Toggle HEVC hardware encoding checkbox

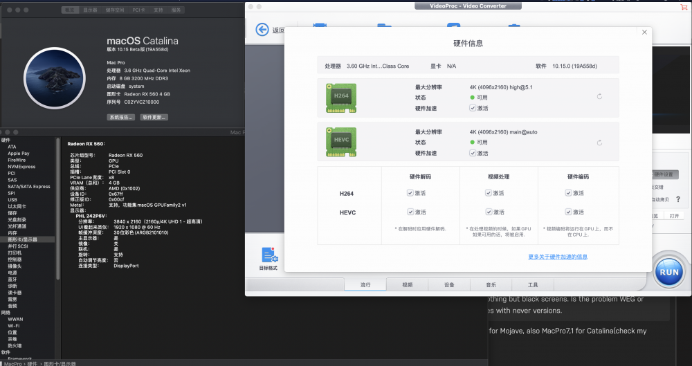coord(568,212)
